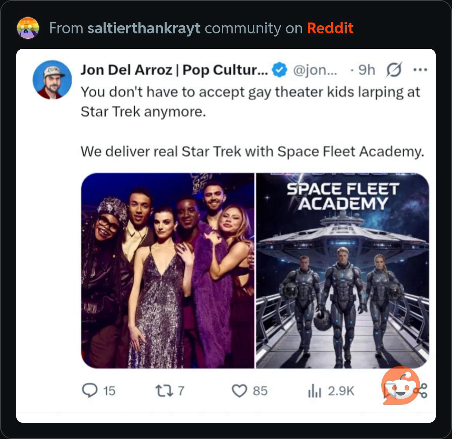This screenshot has width=452, height=439.
Task: Click the saltierthankrayt community avatar
Action: pos(28,28)
